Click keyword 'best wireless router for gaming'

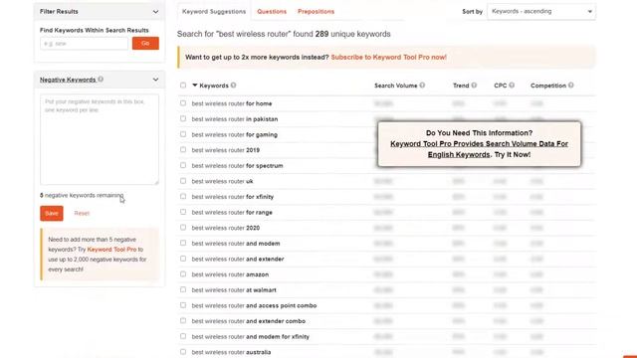235,135
